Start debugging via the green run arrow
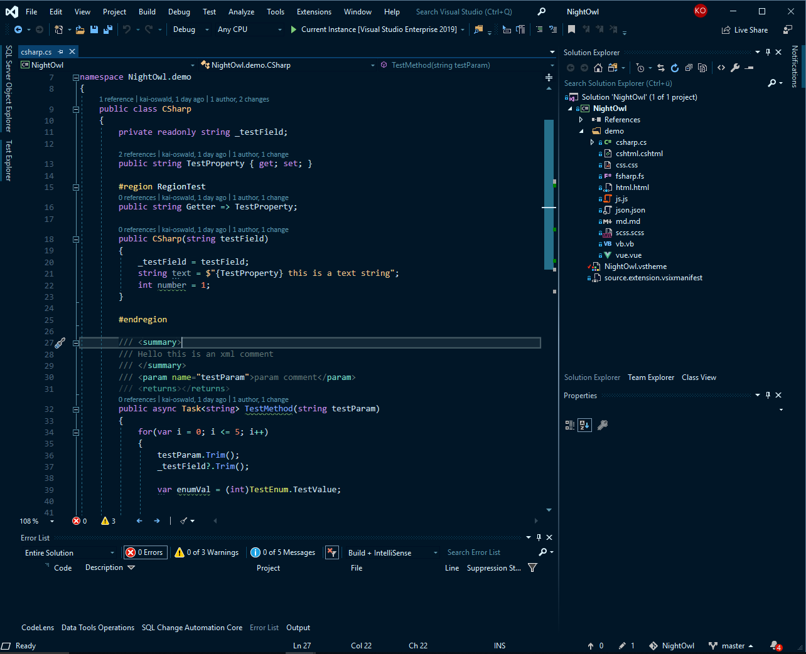The height and width of the screenshot is (654, 806). coord(294,29)
